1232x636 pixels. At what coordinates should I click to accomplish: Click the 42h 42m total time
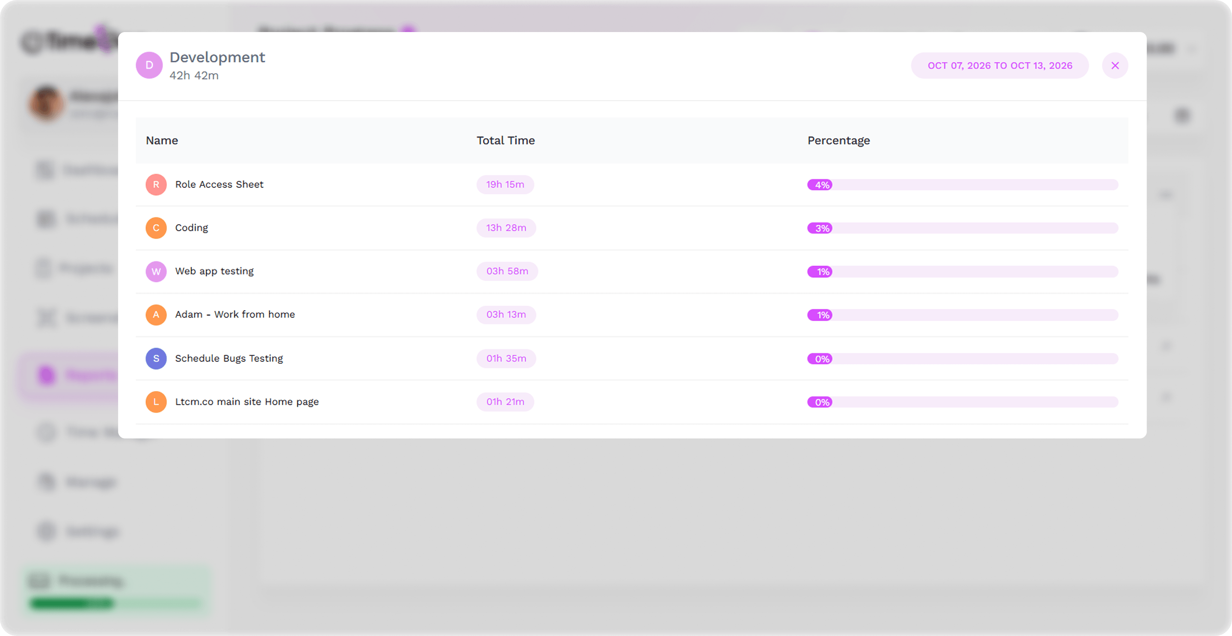194,76
